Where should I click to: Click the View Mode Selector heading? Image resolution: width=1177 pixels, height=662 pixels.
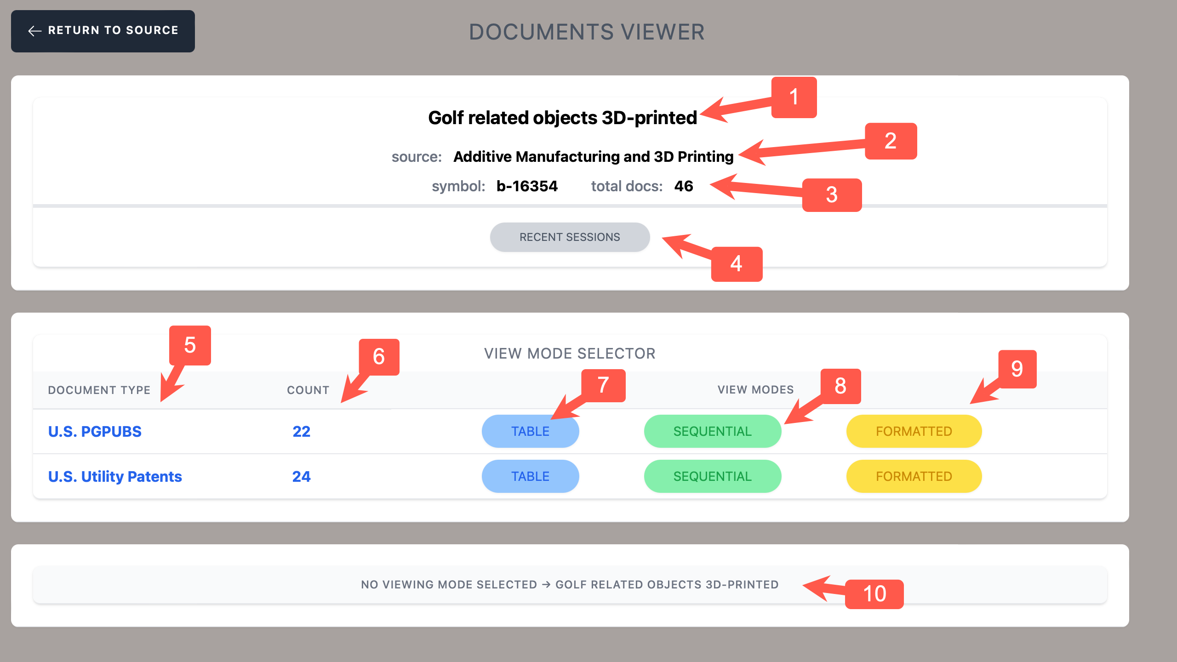coord(570,353)
